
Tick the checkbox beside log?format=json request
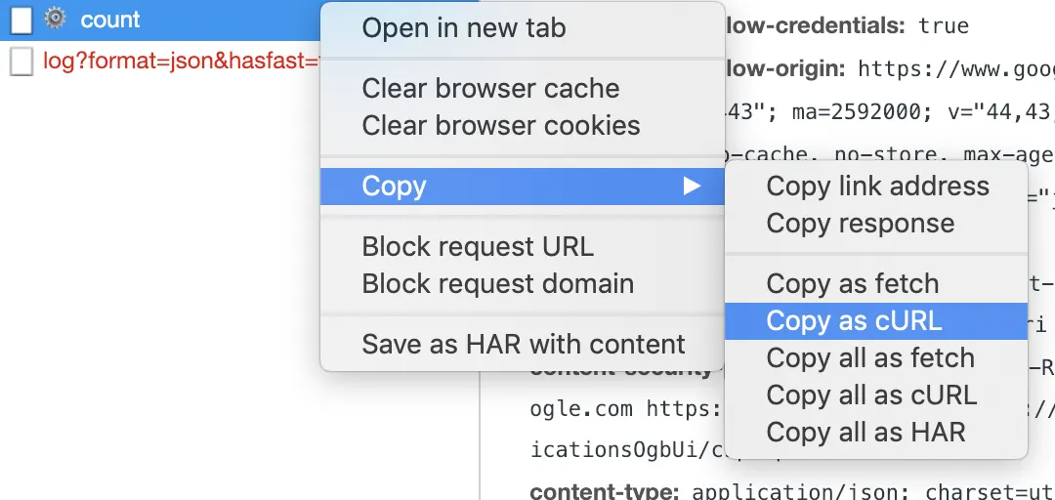pos(21,62)
